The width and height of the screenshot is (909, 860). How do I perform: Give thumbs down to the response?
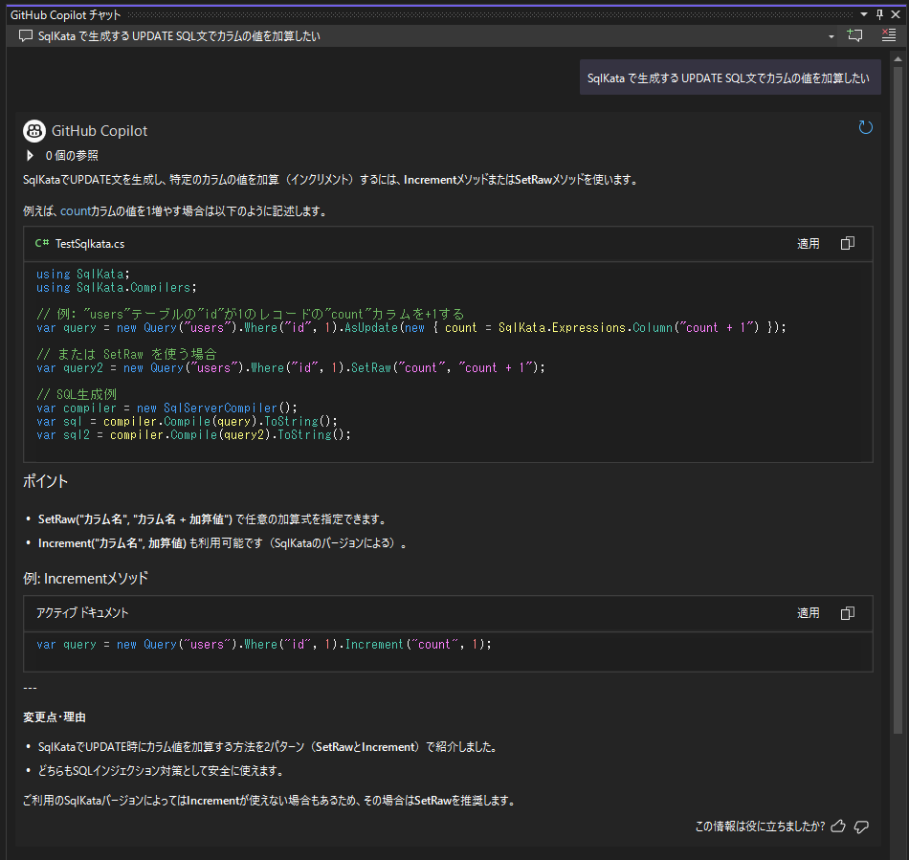pos(861,827)
